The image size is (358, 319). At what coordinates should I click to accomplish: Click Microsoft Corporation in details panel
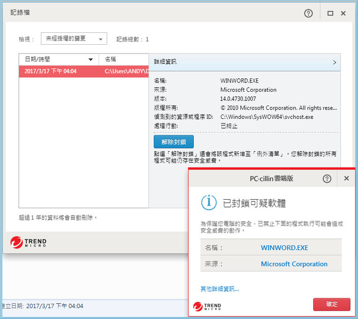click(248, 90)
